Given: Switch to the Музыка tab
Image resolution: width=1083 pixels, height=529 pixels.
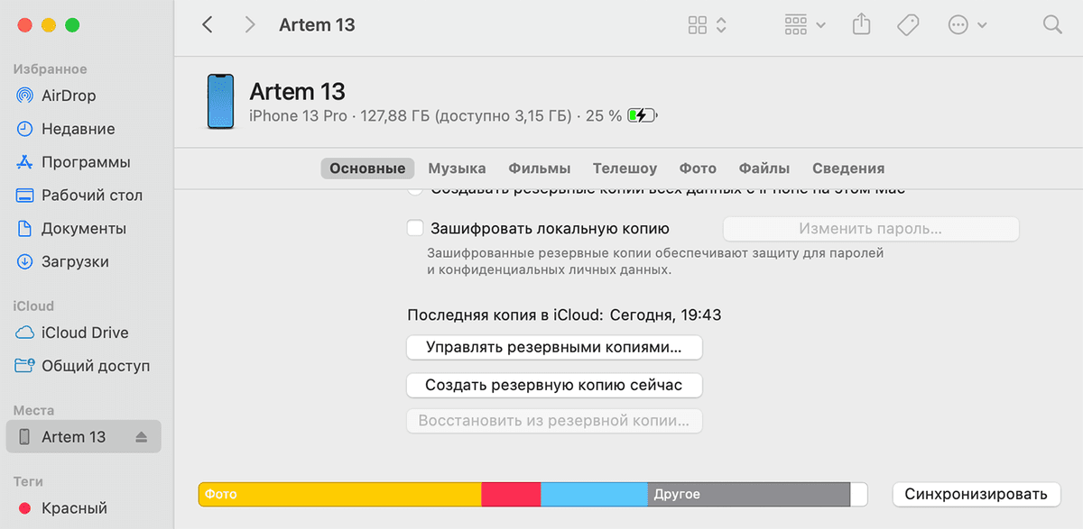Looking at the screenshot, I should [457, 169].
